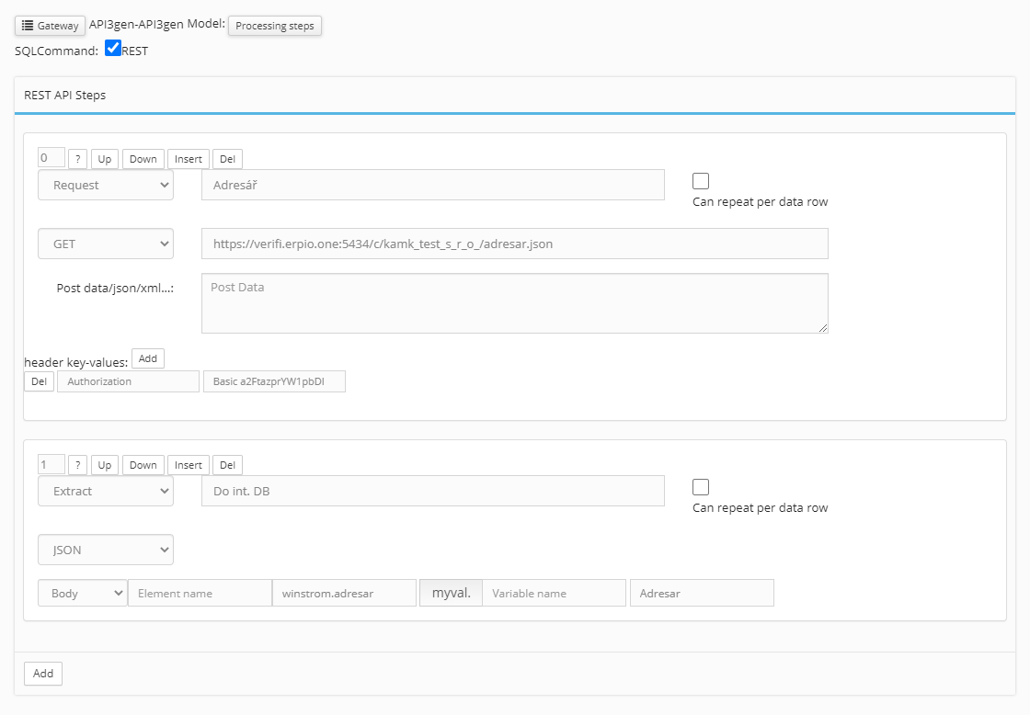Click the help ? button on step 0
The image size is (1030, 715).
[x=78, y=159]
